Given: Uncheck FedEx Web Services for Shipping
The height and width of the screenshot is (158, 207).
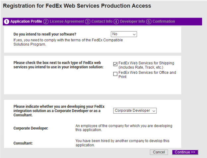Looking at the screenshot, I should (x=115, y=64).
